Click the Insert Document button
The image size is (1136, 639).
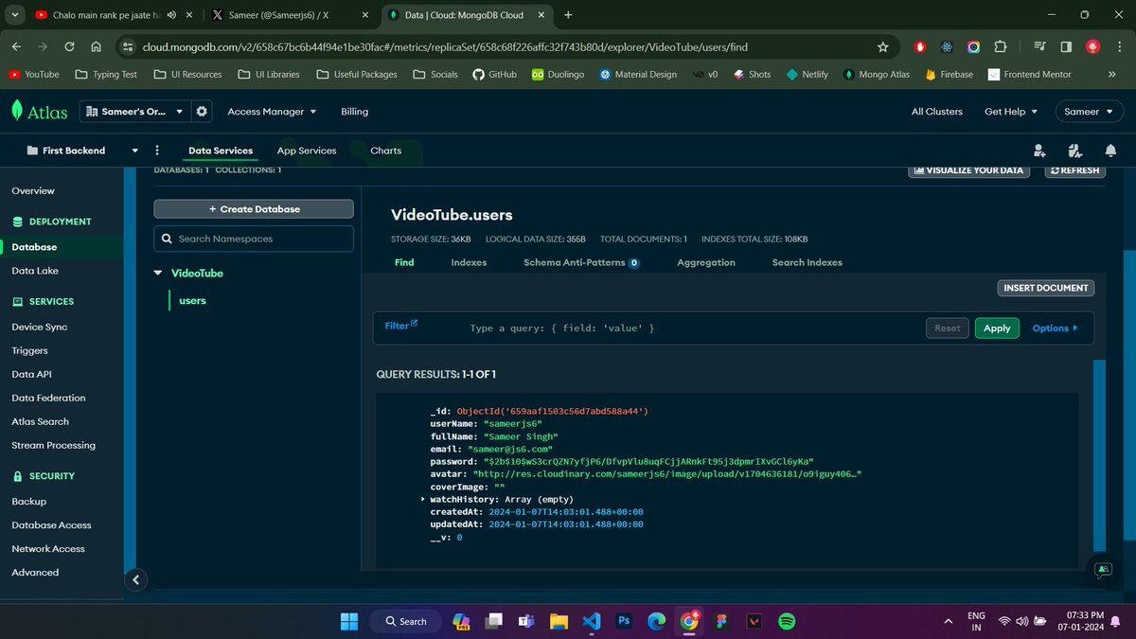tap(1046, 288)
